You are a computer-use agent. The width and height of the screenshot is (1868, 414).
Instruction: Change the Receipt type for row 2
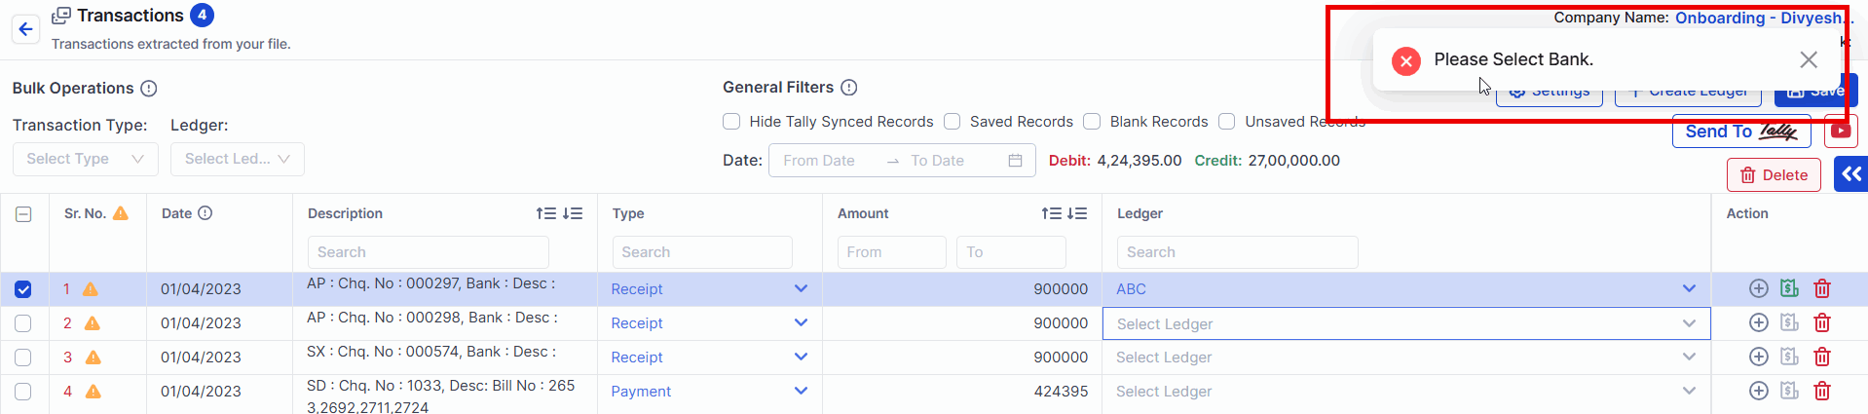[710, 323]
